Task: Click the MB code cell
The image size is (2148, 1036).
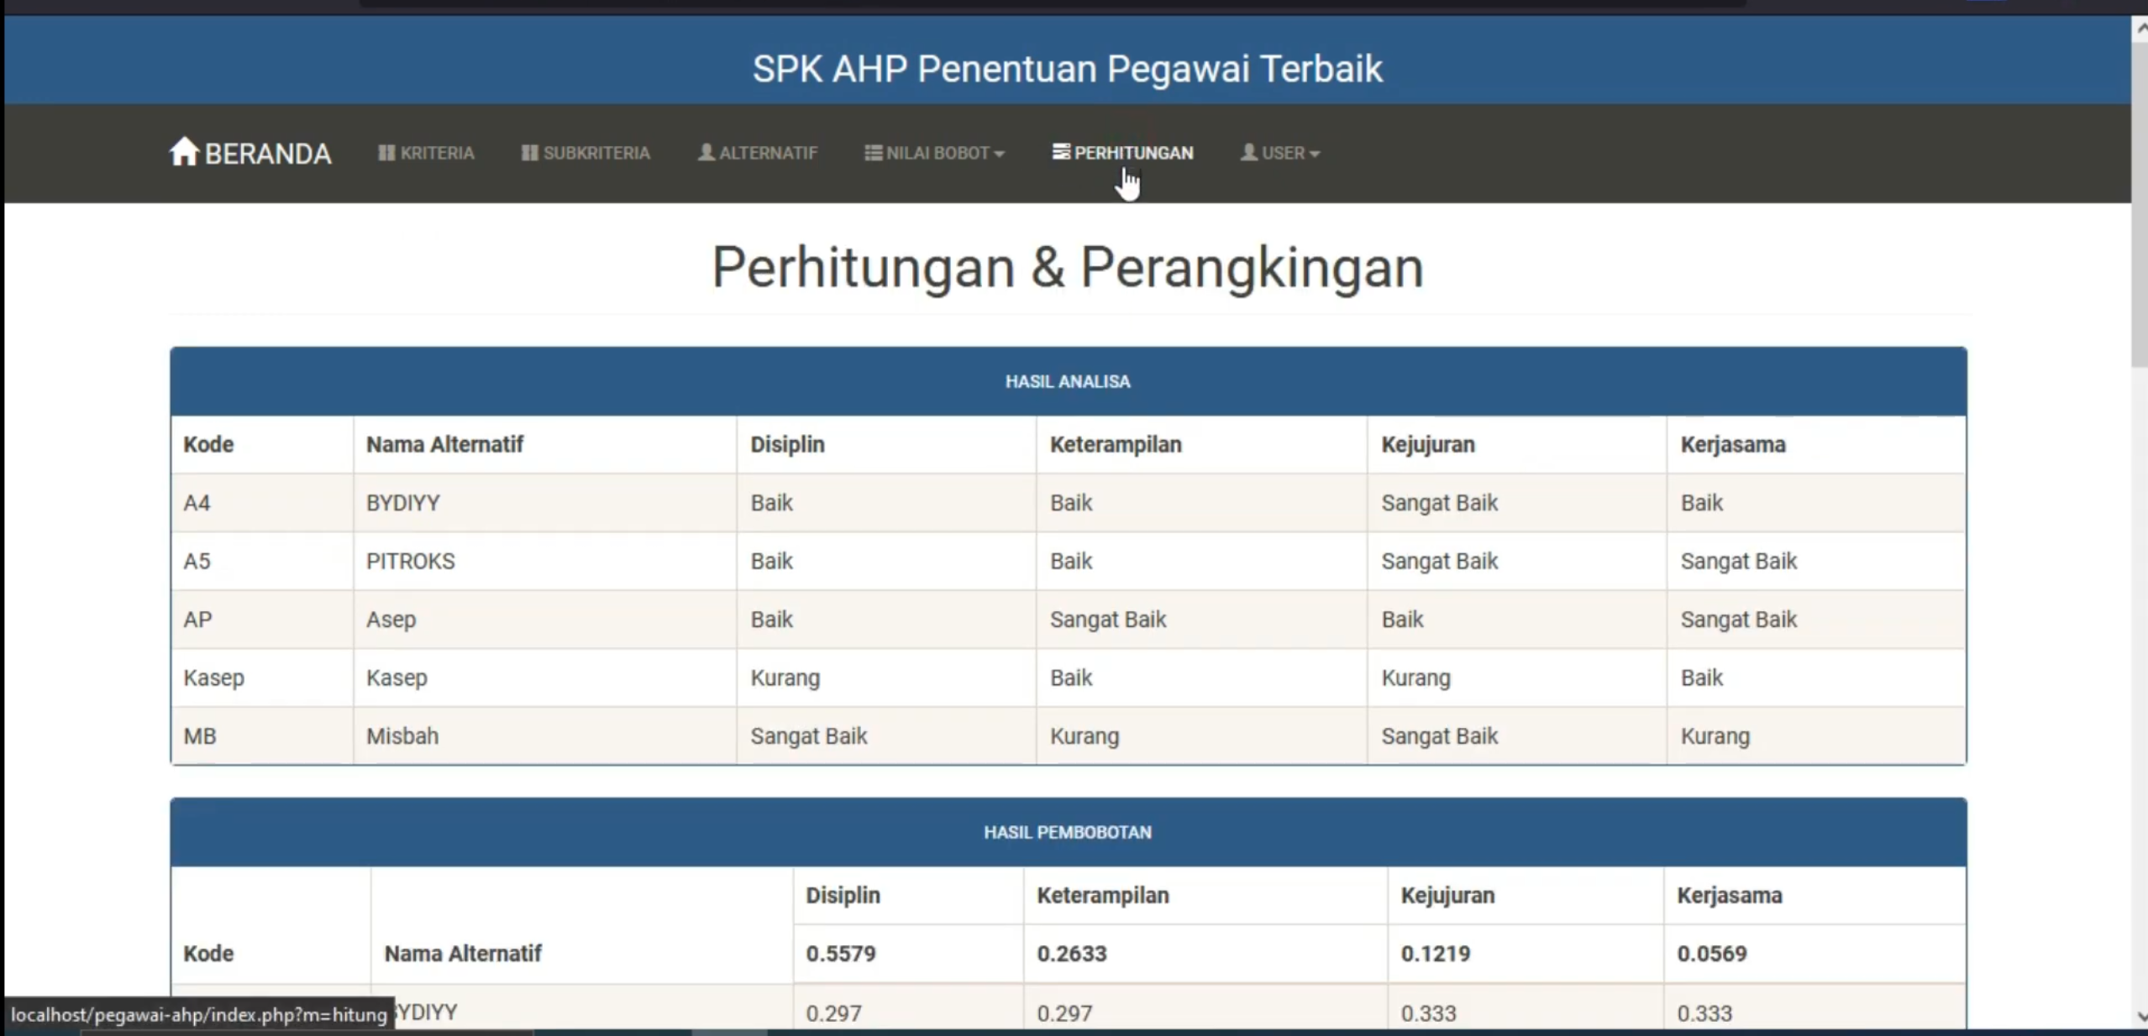Action: click(262, 736)
